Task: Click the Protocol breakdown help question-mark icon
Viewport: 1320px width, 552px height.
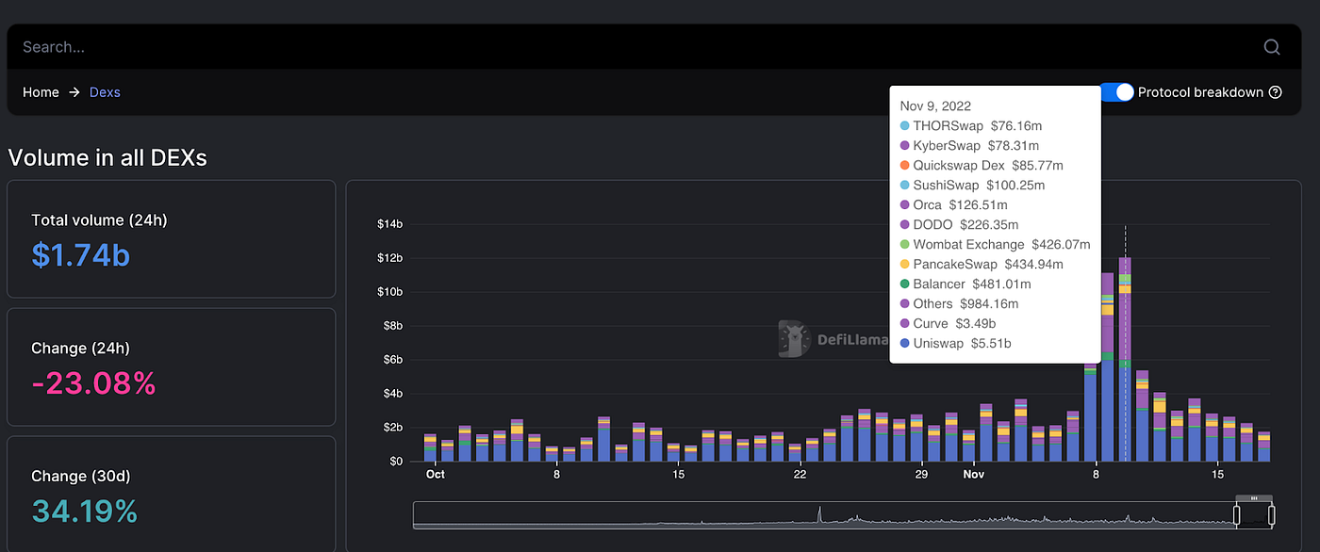Action: pyautogui.click(x=1275, y=91)
